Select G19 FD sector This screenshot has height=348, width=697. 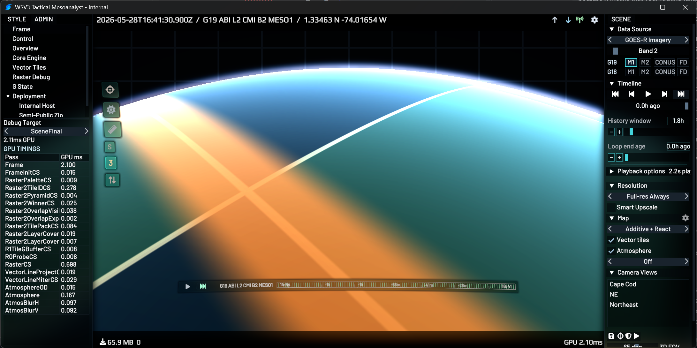click(683, 62)
